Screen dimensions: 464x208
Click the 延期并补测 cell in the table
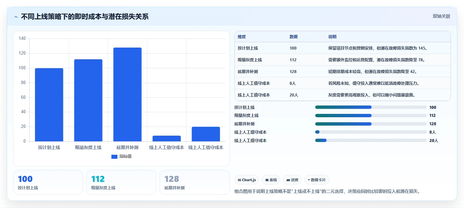(x=248, y=72)
